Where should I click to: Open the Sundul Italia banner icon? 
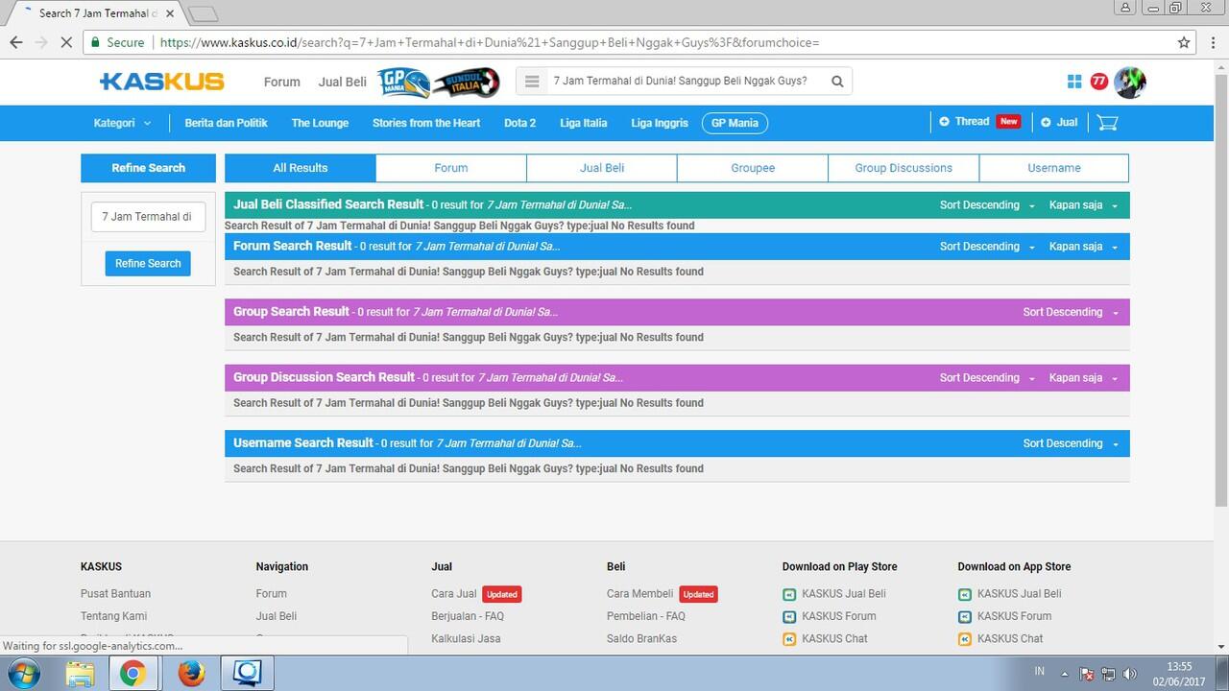(x=466, y=82)
